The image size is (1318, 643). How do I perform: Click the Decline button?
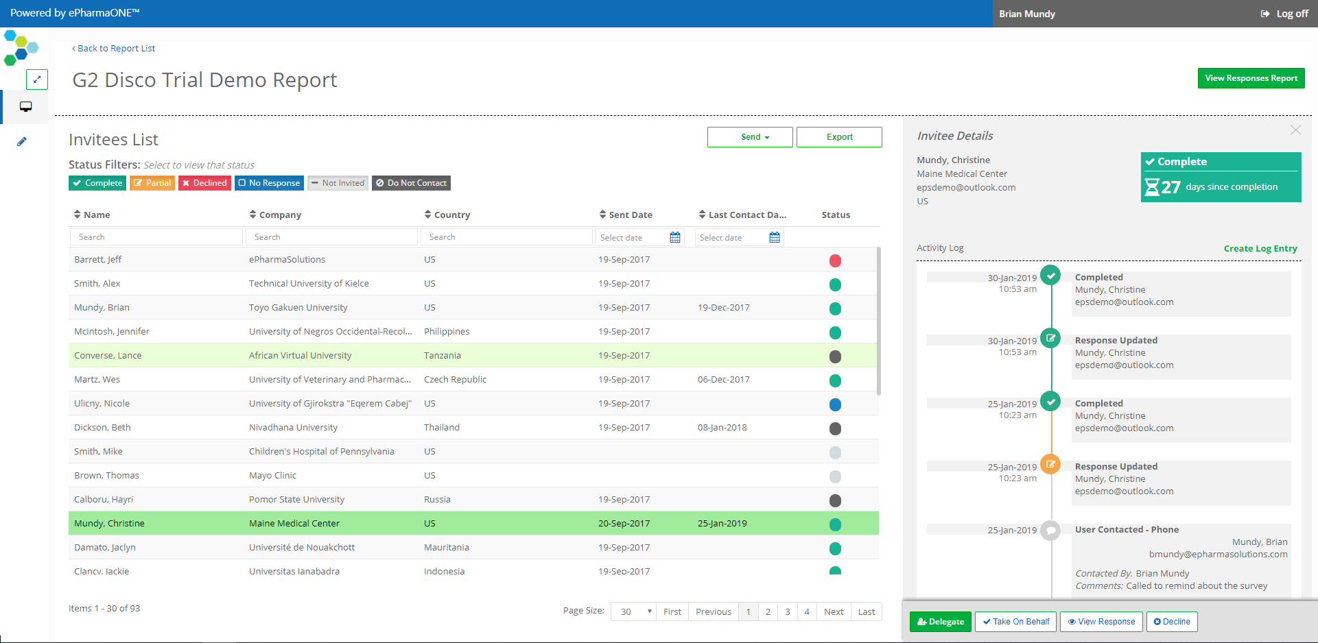pos(1172,622)
